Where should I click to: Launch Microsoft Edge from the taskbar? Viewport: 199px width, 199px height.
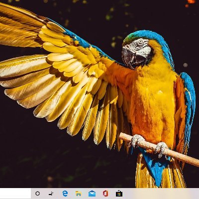pyautogui.click(x=65, y=194)
